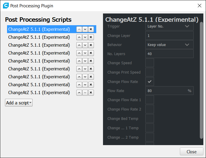Open the Trigger dropdown set to Layer No.
Screen dimensions: 206x158
pos(169,26)
